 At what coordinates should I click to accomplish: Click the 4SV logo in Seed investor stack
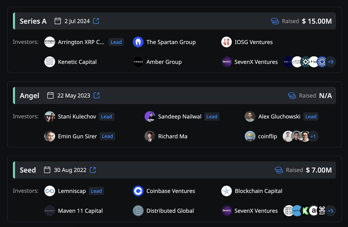click(322, 211)
